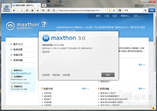Open favorites with the star icon
The image size is (157, 111).
pyautogui.click(x=38, y=10)
